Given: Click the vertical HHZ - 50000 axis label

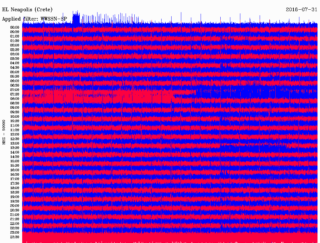Looking at the screenshot, I should click(4, 132).
